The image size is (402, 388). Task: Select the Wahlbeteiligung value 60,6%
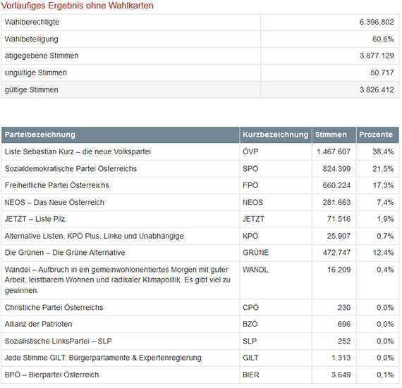[x=383, y=39]
